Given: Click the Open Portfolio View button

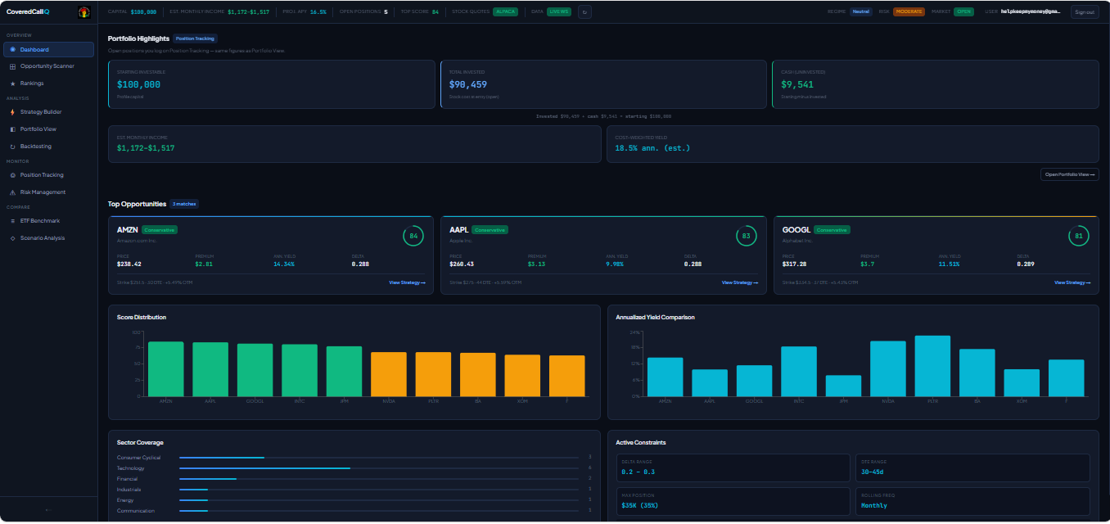Looking at the screenshot, I should point(1069,174).
